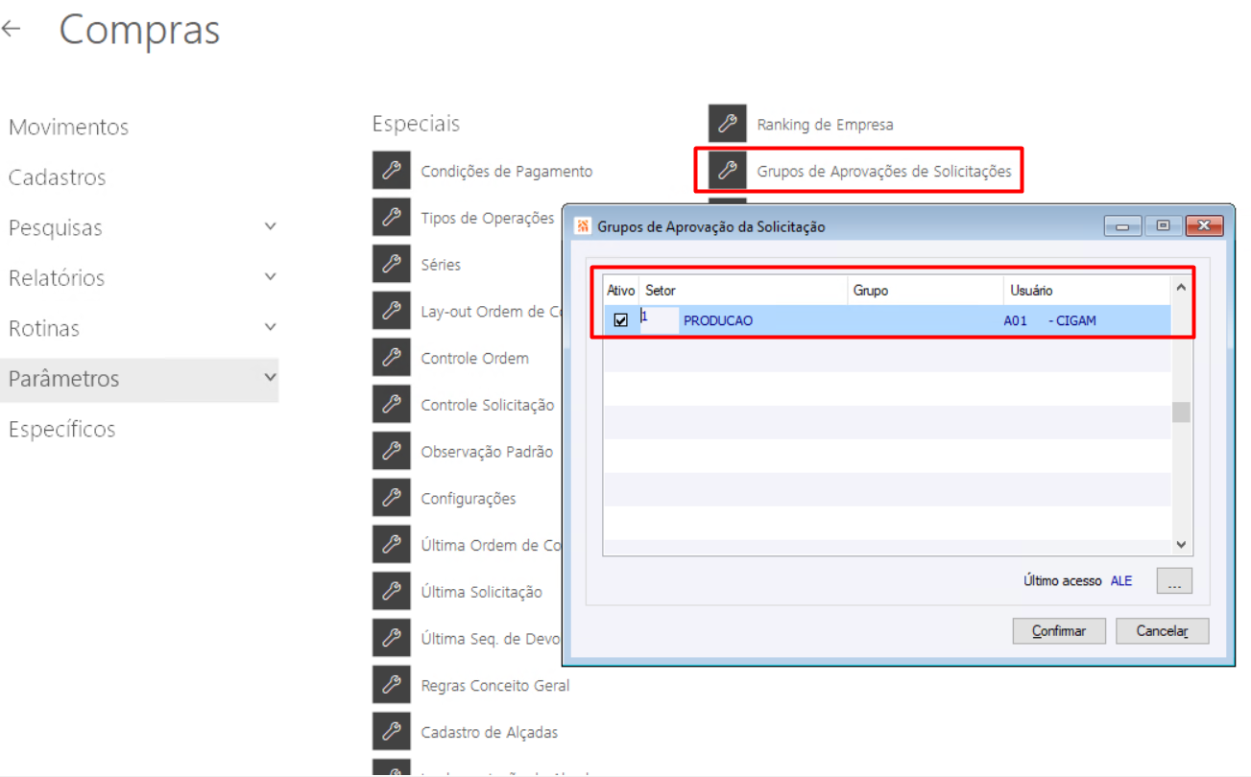Open Última Solicitação wrench icon
Image resolution: width=1251 pixels, height=777 pixels.
pyautogui.click(x=391, y=592)
